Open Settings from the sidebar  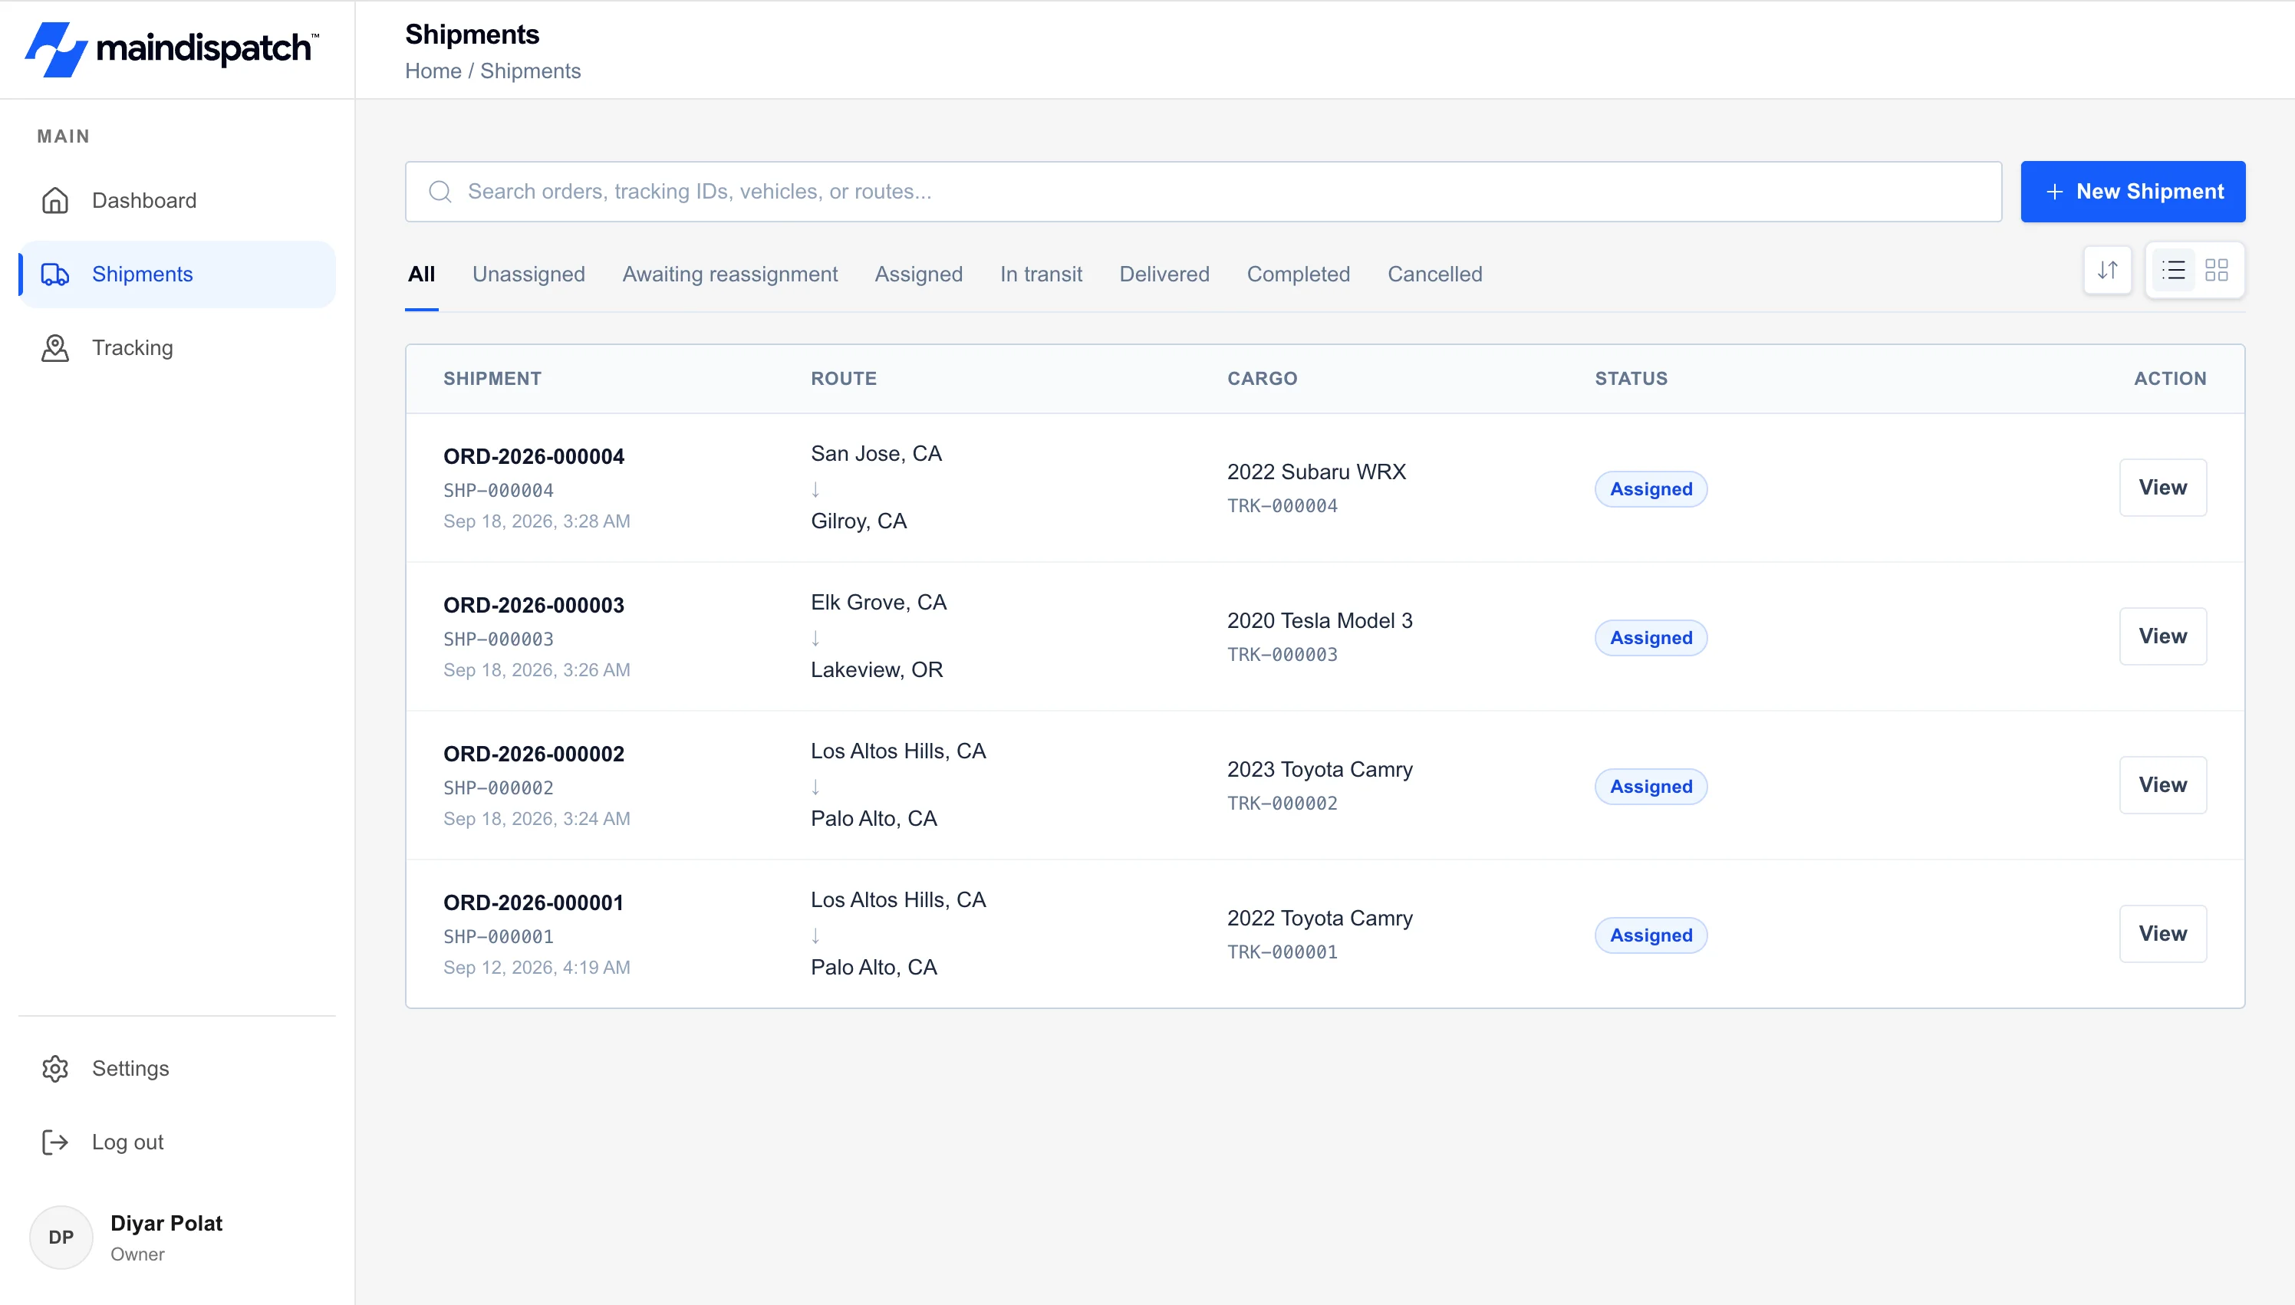coord(176,1068)
